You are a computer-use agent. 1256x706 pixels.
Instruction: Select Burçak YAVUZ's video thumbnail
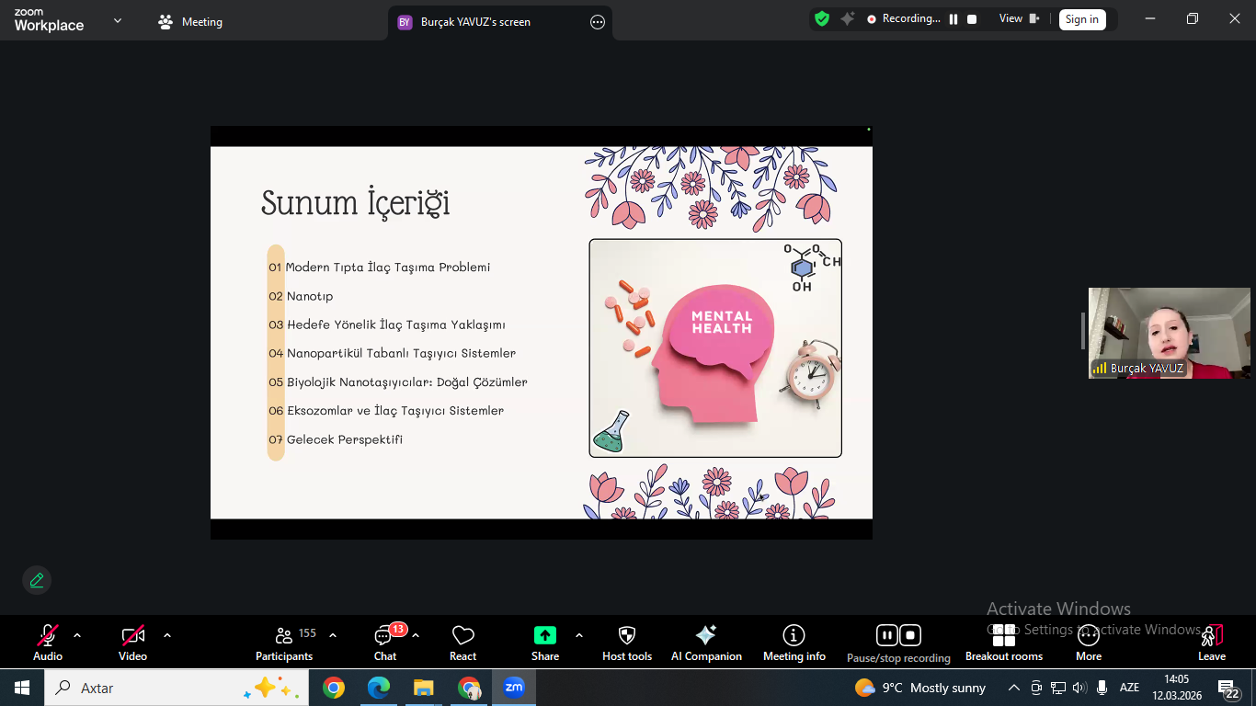point(1170,333)
